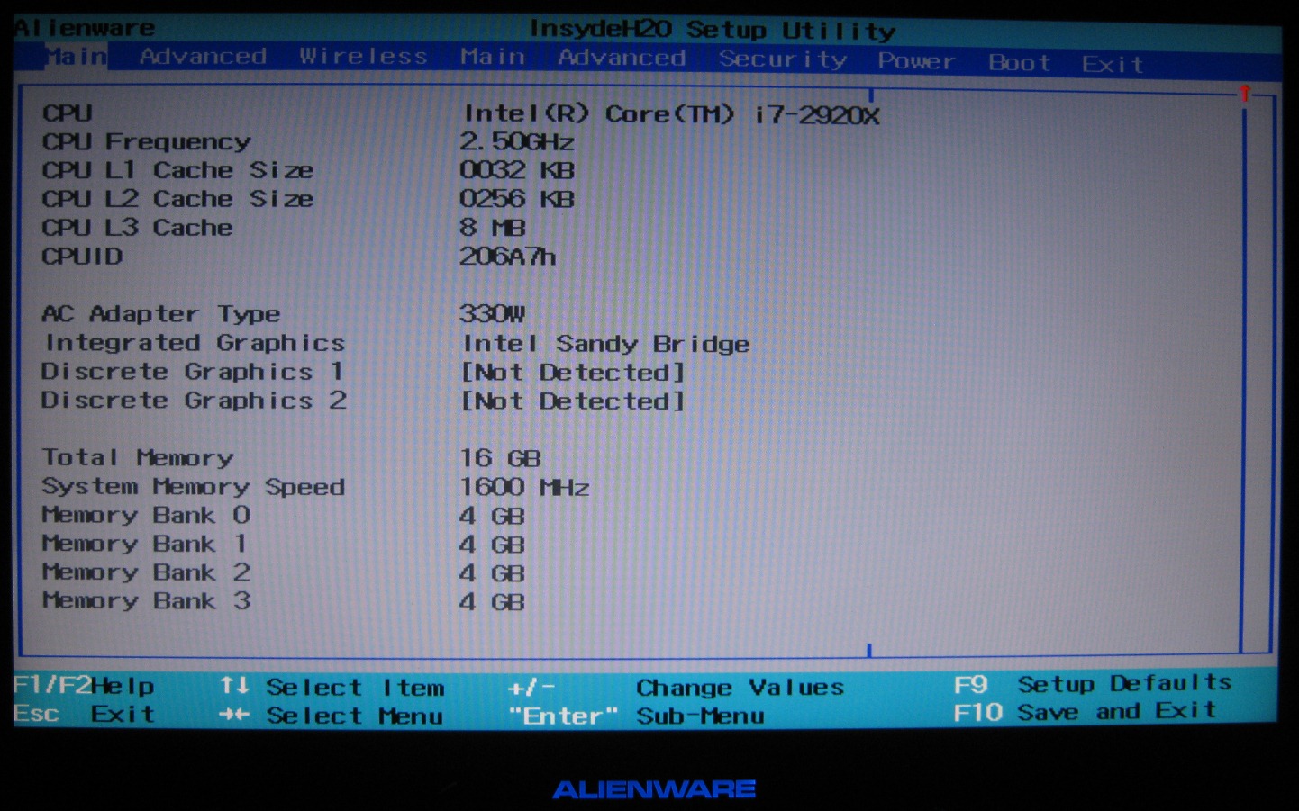The image size is (1299, 811).
Task: Click the "Enter" Sub-Menu hint
Action: (636, 716)
